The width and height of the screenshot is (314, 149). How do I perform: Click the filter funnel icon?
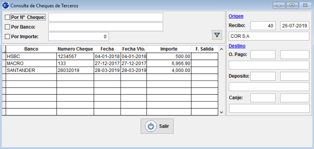click(217, 35)
